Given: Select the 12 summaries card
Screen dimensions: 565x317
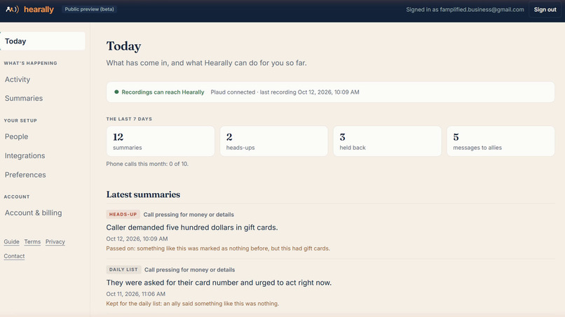Looking at the screenshot, I should tap(161, 141).
